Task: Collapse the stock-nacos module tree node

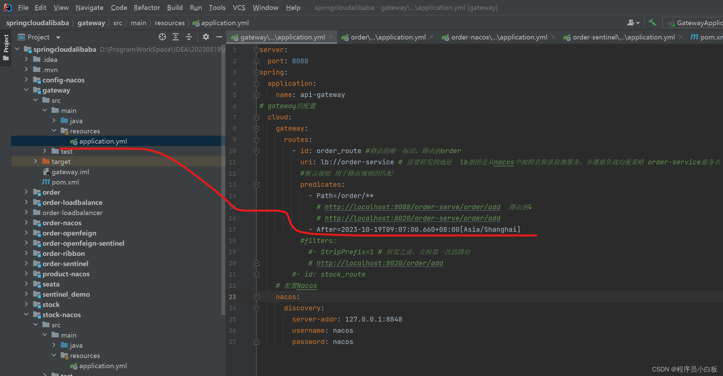Action: point(26,314)
